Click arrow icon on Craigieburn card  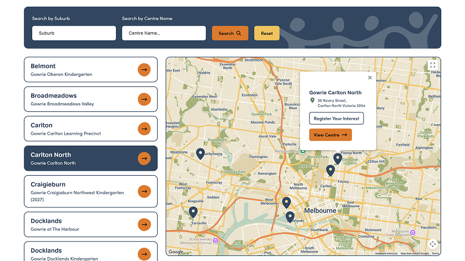coord(144,191)
